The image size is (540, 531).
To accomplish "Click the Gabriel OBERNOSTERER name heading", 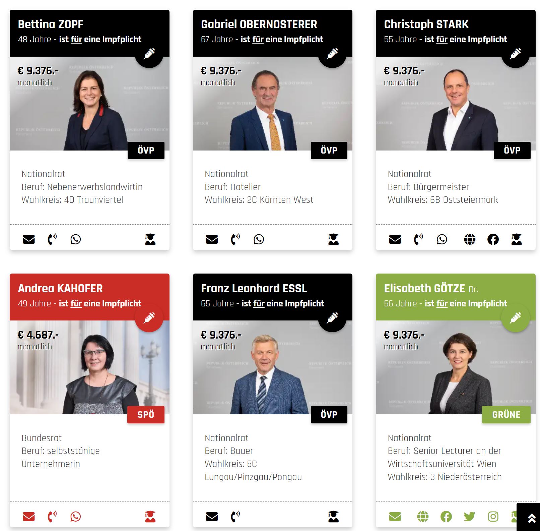I will click(259, 24).
